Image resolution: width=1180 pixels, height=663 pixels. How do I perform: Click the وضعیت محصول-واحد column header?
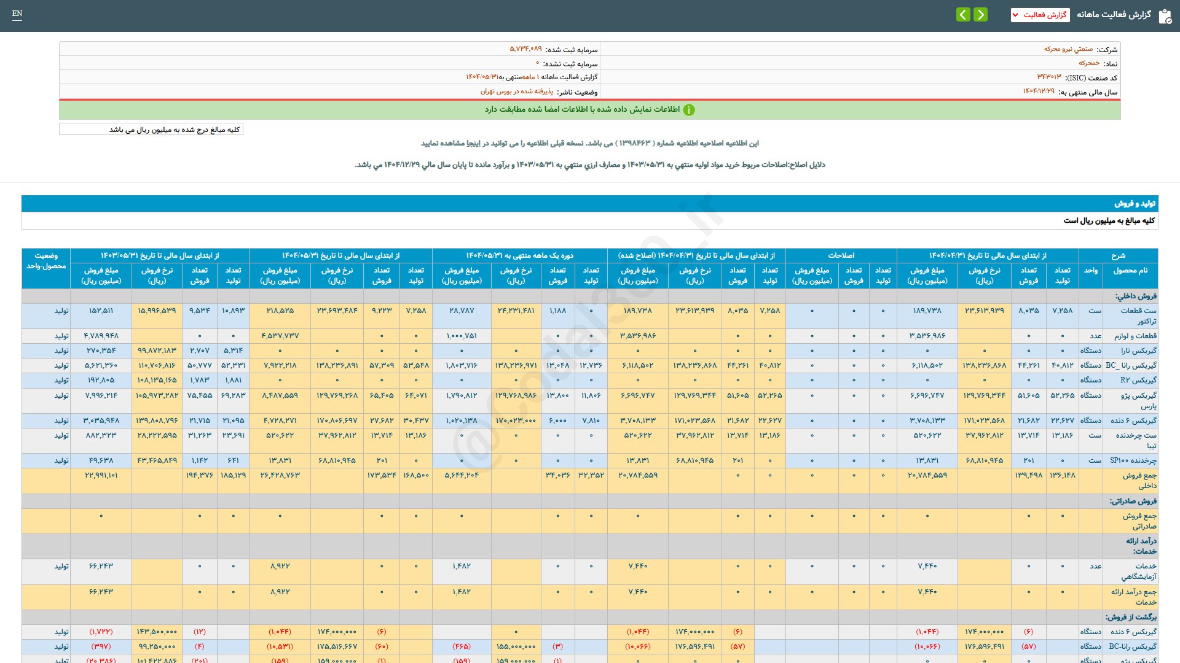pos(46,261)
